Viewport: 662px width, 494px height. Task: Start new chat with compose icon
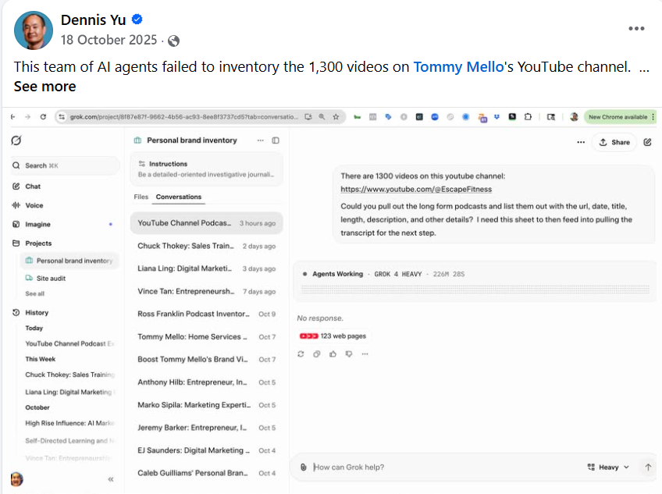pyautogui.click(x=647, y=142)
